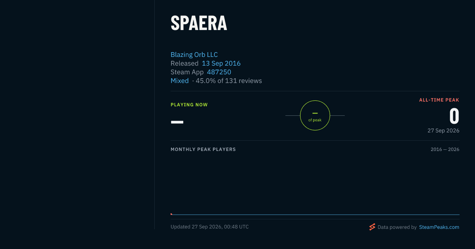
Task: Click the green of-peak circle indicator
Action: [x=315, y=115]
